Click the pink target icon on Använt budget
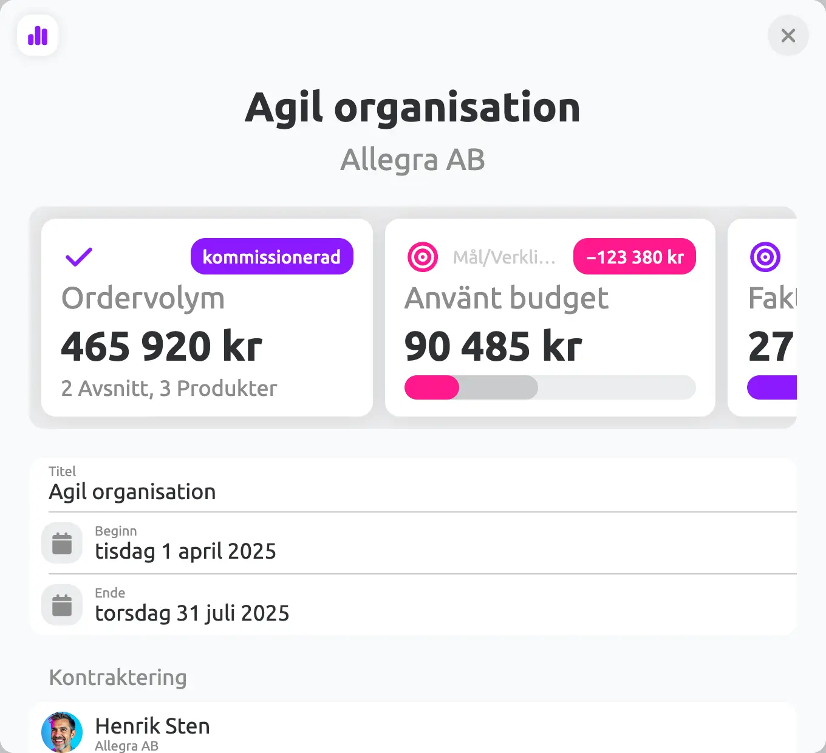 pos(423,257)
